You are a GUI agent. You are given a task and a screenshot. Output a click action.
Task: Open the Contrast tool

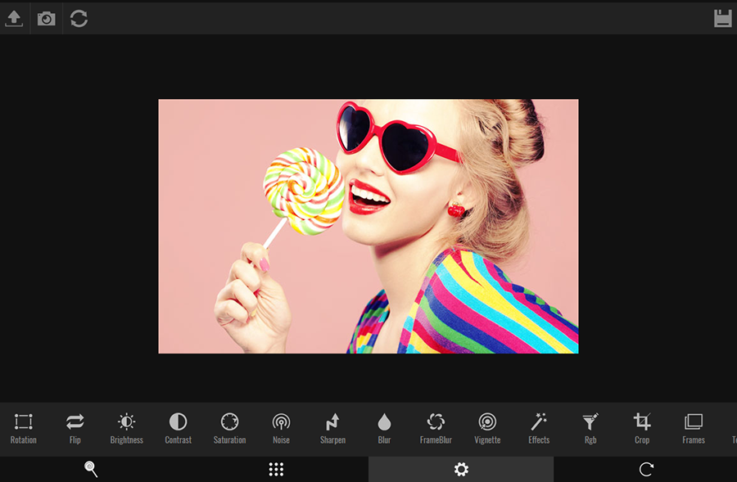click(178, 426)
